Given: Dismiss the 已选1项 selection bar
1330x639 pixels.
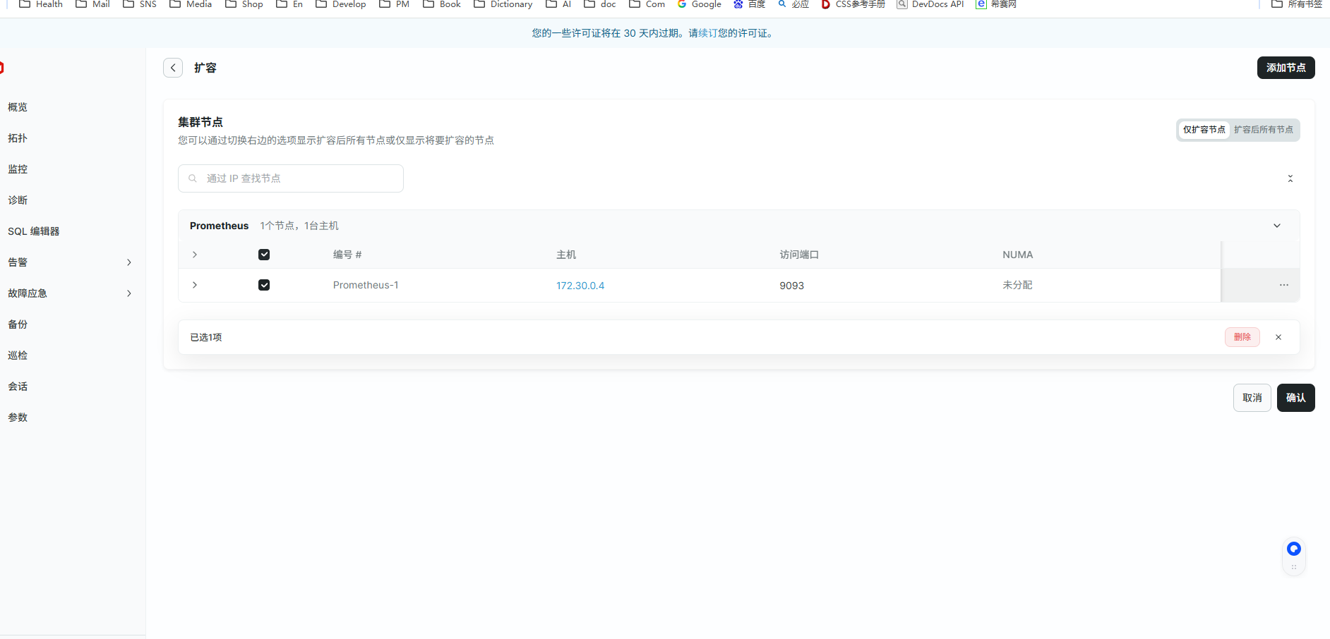Looking at the screenshot, I should (x=1278, y=337).
